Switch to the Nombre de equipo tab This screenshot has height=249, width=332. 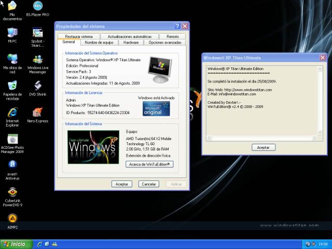(x=99, y=43)
